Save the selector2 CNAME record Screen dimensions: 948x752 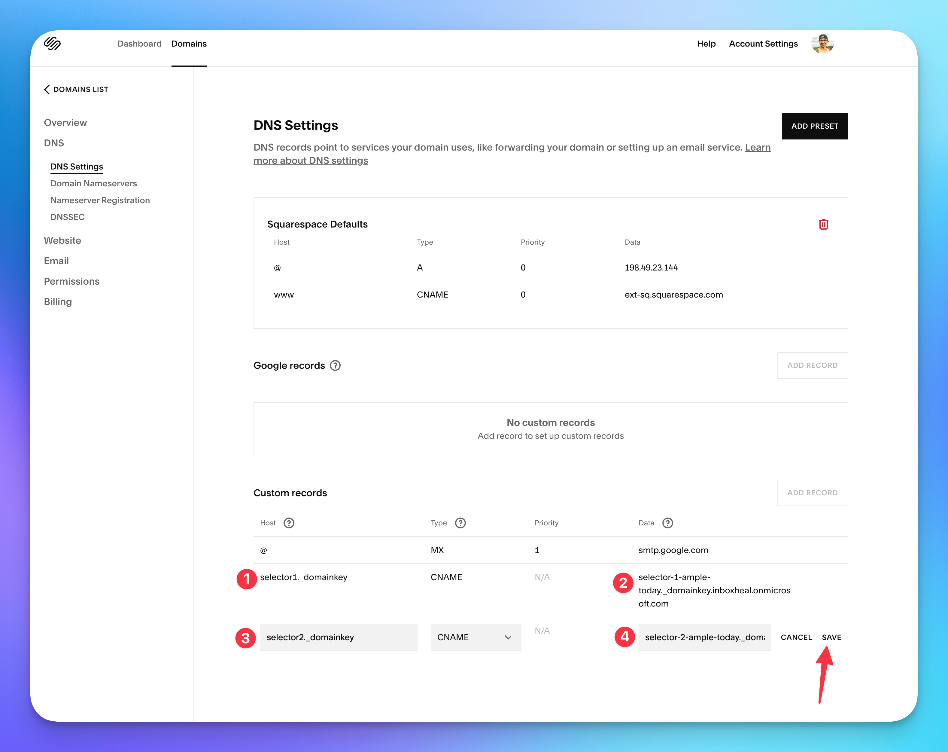831,637
